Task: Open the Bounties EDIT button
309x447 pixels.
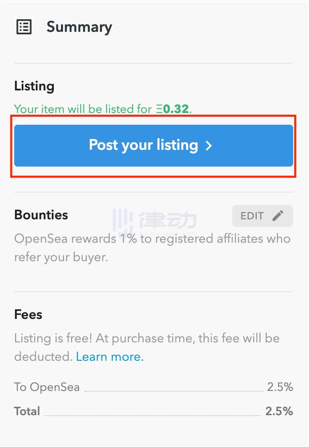Action: point(263,216)
